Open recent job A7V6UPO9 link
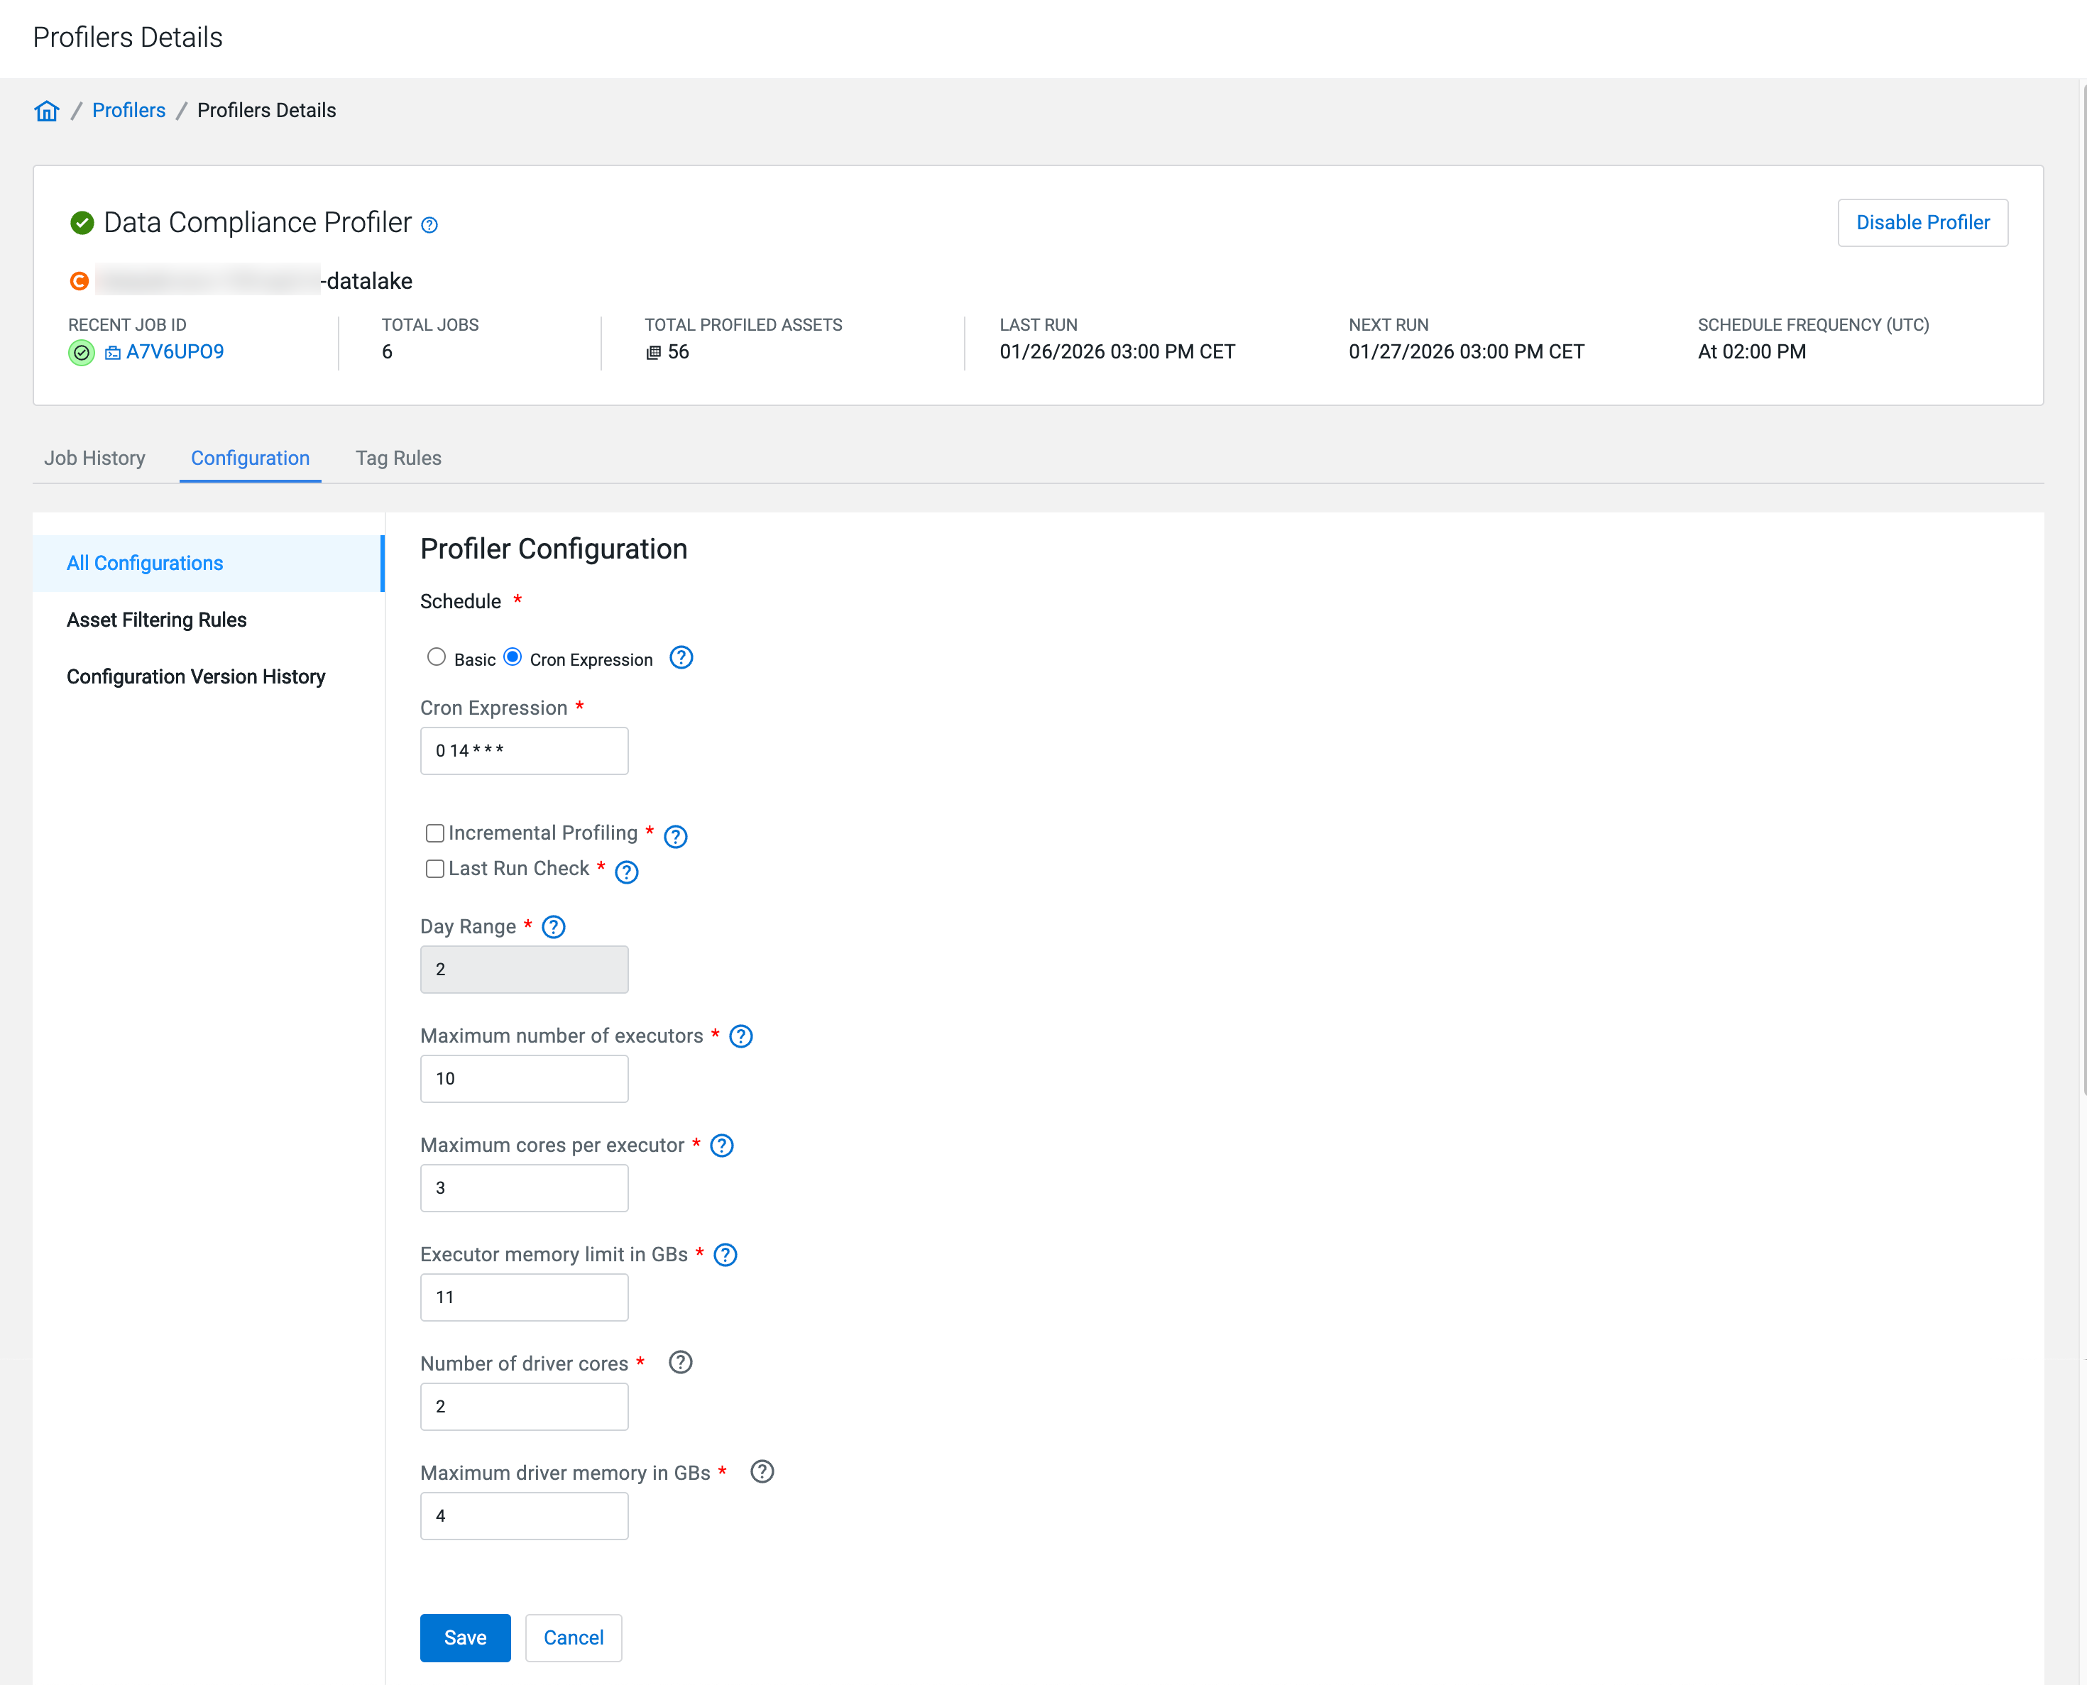 coord(175,352)
